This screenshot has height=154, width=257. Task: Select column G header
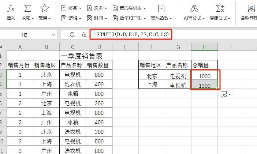[178, 47]
